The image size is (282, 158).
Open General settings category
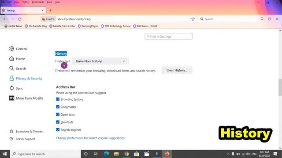click(19, 49)
